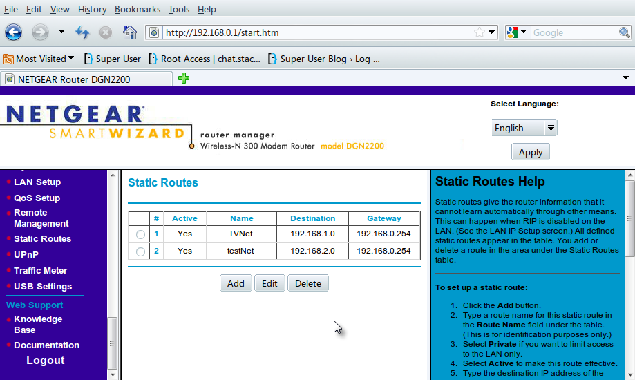Click the Google search engine icon
Image resolution: width=635 pixels, height=380 pixels.
(x=512, y=32)
